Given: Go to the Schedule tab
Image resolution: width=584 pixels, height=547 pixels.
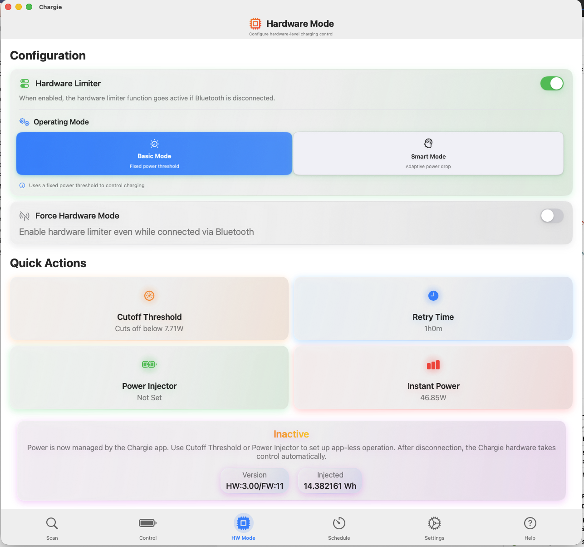Looking at the screenshot, I should (339, 528).
